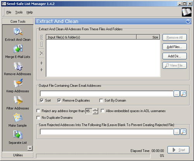This screenshot has height=161, width=194.
Task: Click the Elapsed Time 00:00:00 readout
Action: [x=147, y=151]
